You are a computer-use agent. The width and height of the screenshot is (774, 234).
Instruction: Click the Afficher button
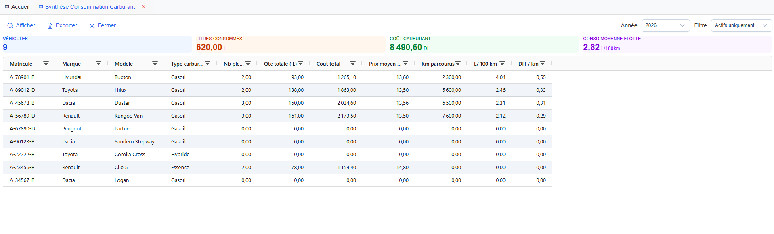(x=21, y=25)
